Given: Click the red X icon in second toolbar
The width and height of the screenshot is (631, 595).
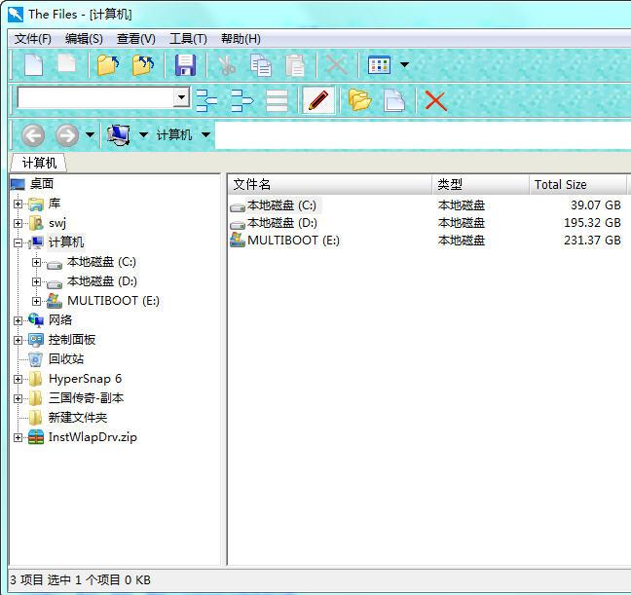Looking at the screenshot, I should click(x=435, y=100).
